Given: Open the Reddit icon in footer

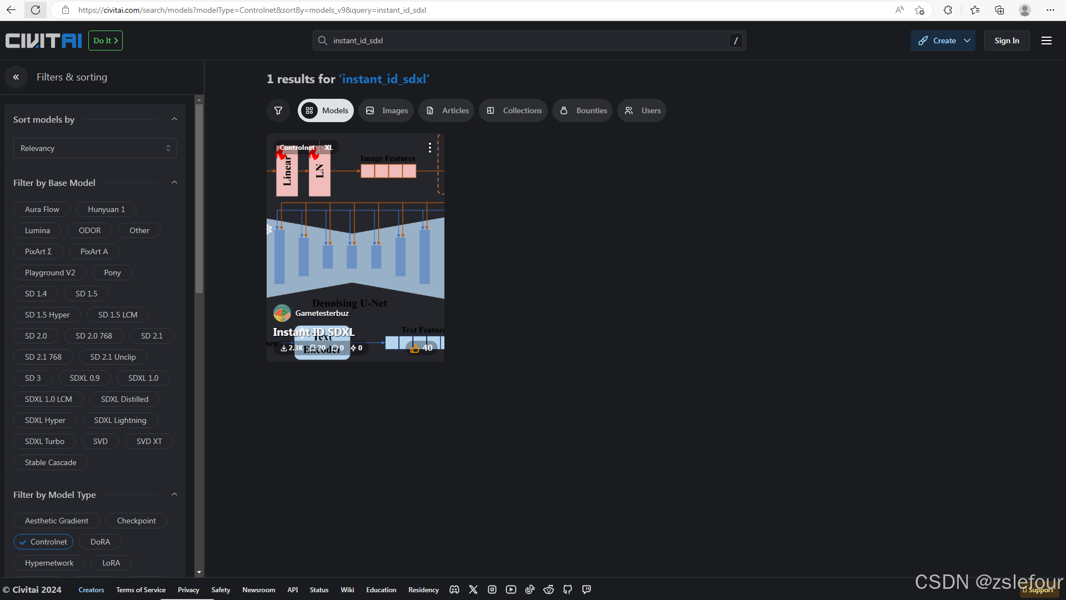Looking at the screenshot, I should click(548, 589).
